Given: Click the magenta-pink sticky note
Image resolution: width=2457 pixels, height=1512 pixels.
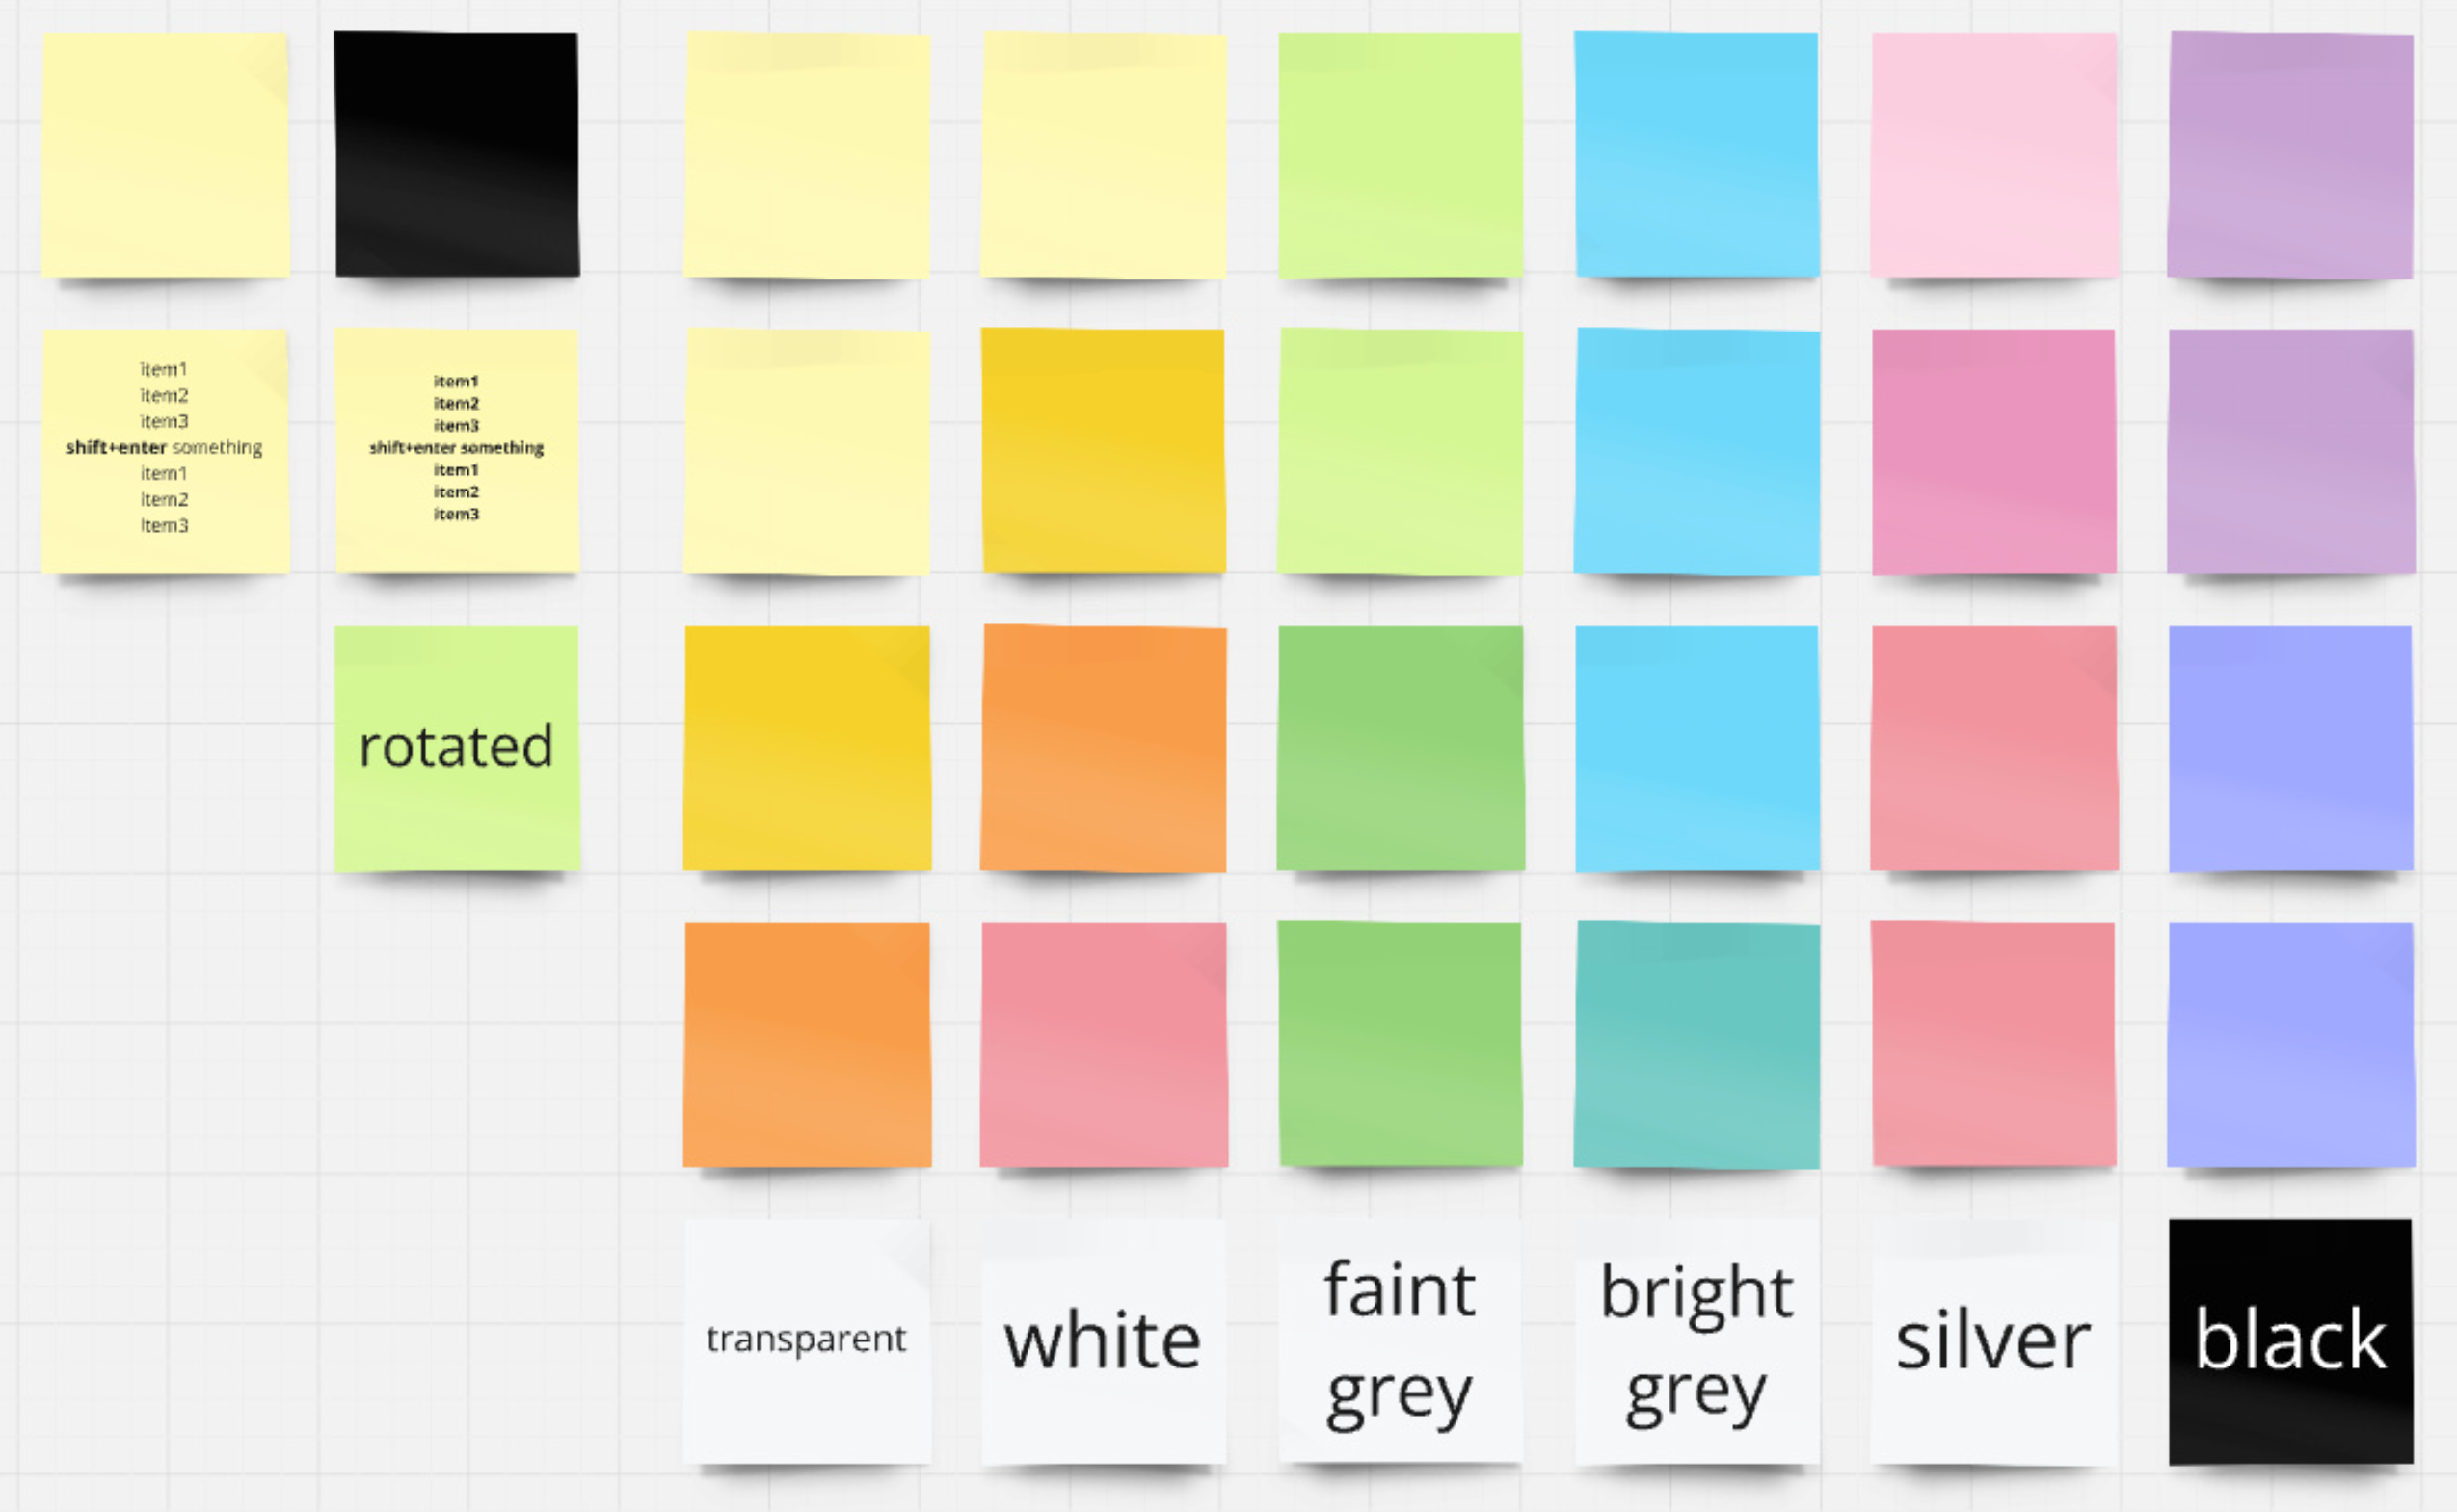Looking at the screenshot, I should 1993,450.
